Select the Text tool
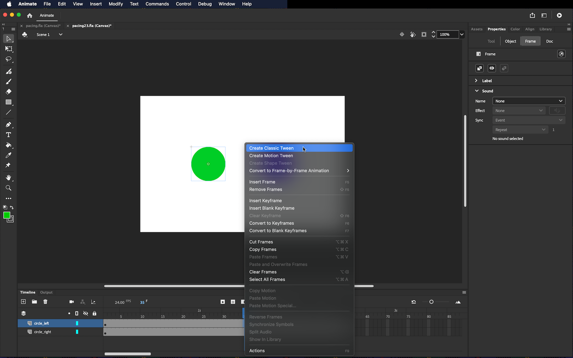This screenshot has height=358, width=573. [9, 135]
